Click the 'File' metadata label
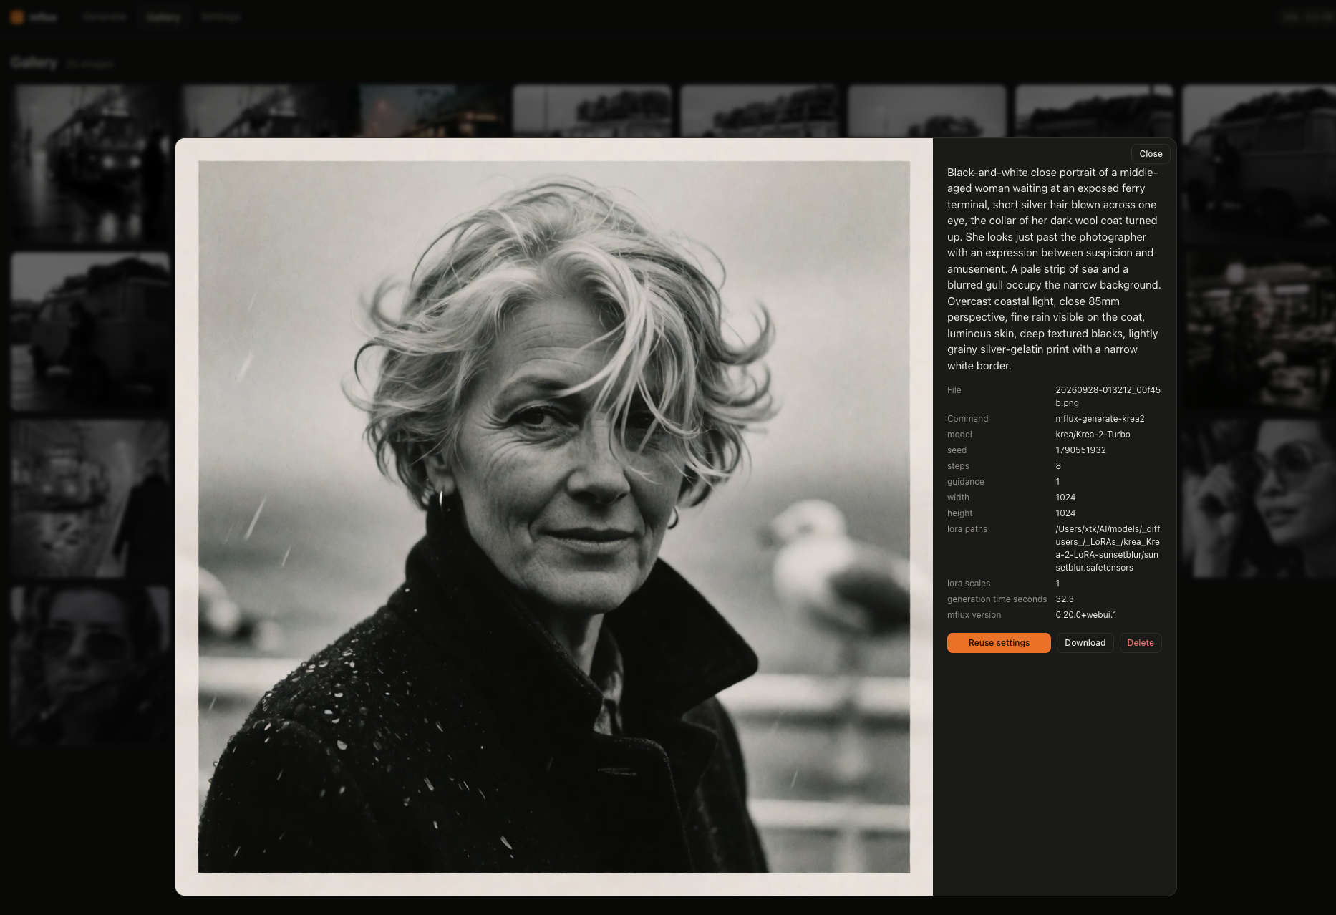This screenshot has height=915, width=1336. click(x=954, y=390)
